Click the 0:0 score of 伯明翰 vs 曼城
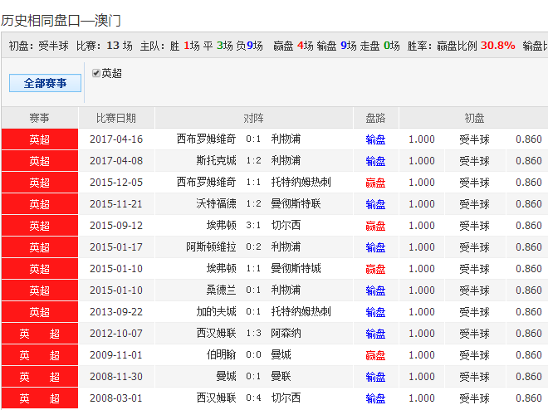This screenshot has height=410, width=548. (x=253, y=355)
